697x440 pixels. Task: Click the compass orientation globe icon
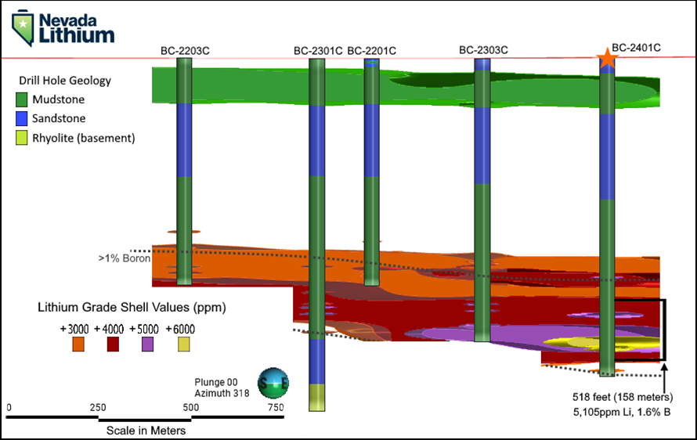(x=273, y=387)
